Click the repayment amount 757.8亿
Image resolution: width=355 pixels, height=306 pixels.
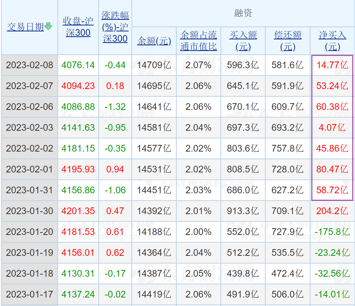(x=288, y=148)
